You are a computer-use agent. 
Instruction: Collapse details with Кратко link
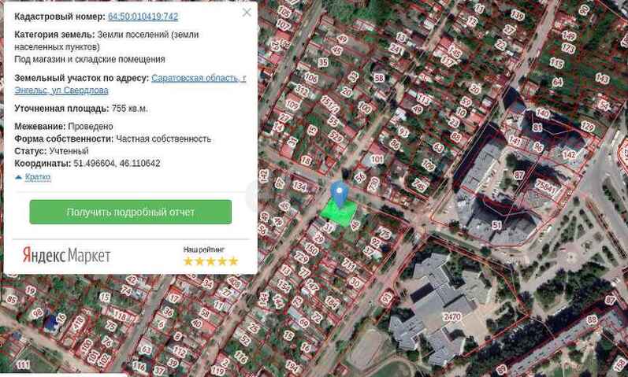(x=38, y=177)
